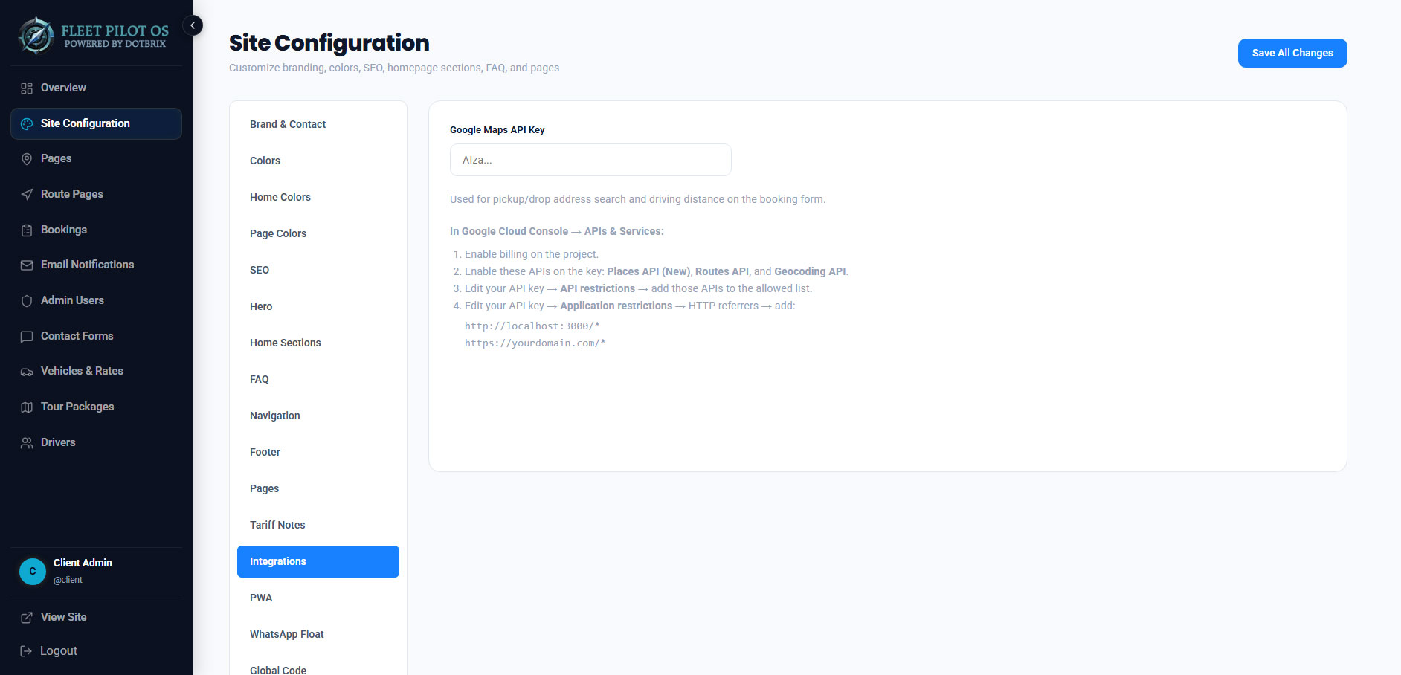Collapse the sidebar with the chevron button
The height and width of the screenshot is (675, 1401).
(x=193, y=25)
